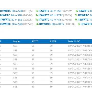Screen dimensions: 92x92
Task: Sort table by Mode column header
Action: coord(16,41)
